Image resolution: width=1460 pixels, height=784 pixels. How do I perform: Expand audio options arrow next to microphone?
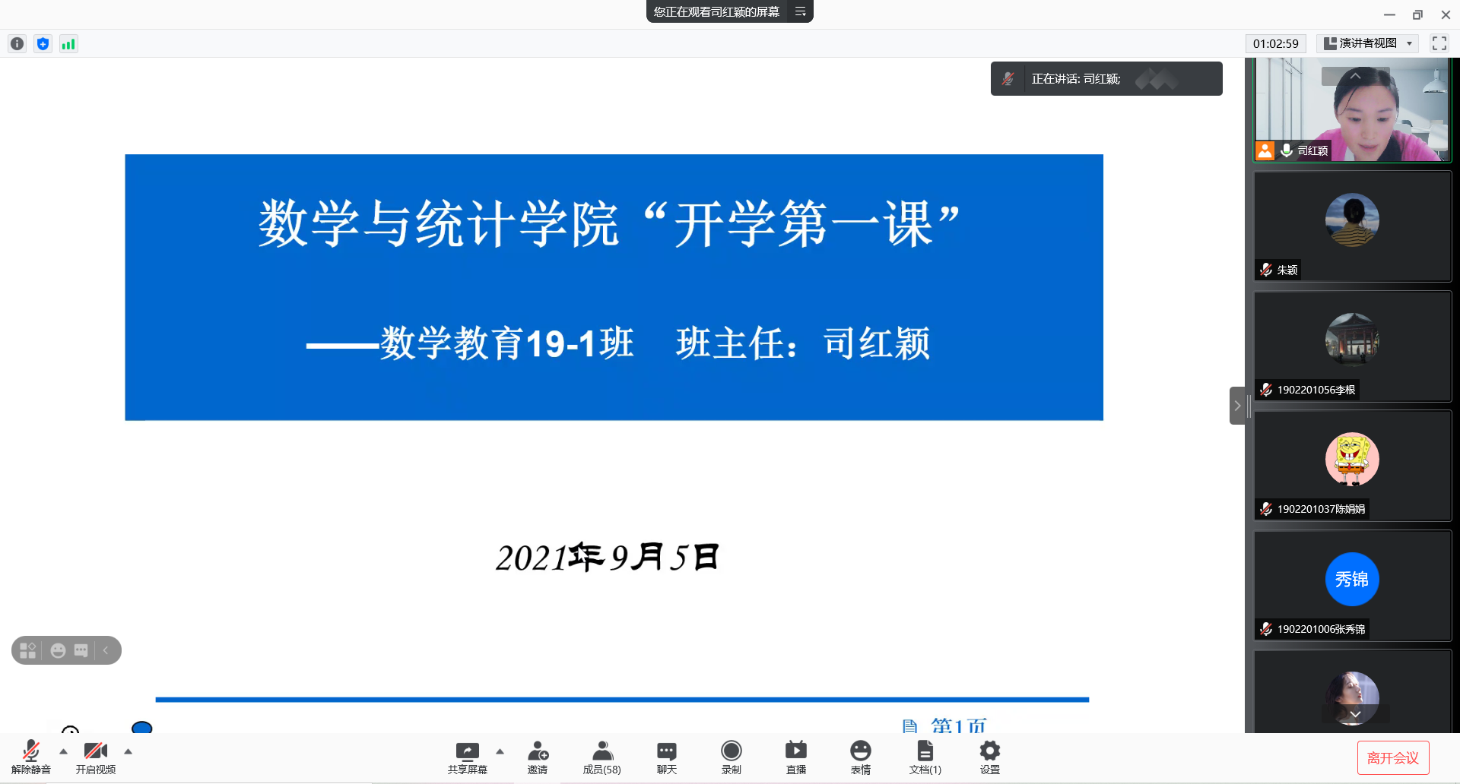pos(63,751)
